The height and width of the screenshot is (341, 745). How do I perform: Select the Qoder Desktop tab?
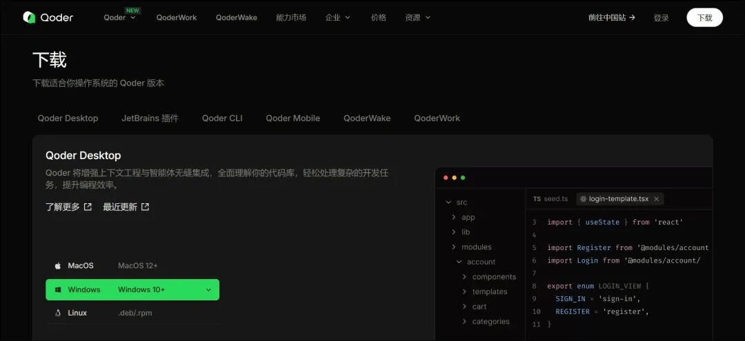68,118
